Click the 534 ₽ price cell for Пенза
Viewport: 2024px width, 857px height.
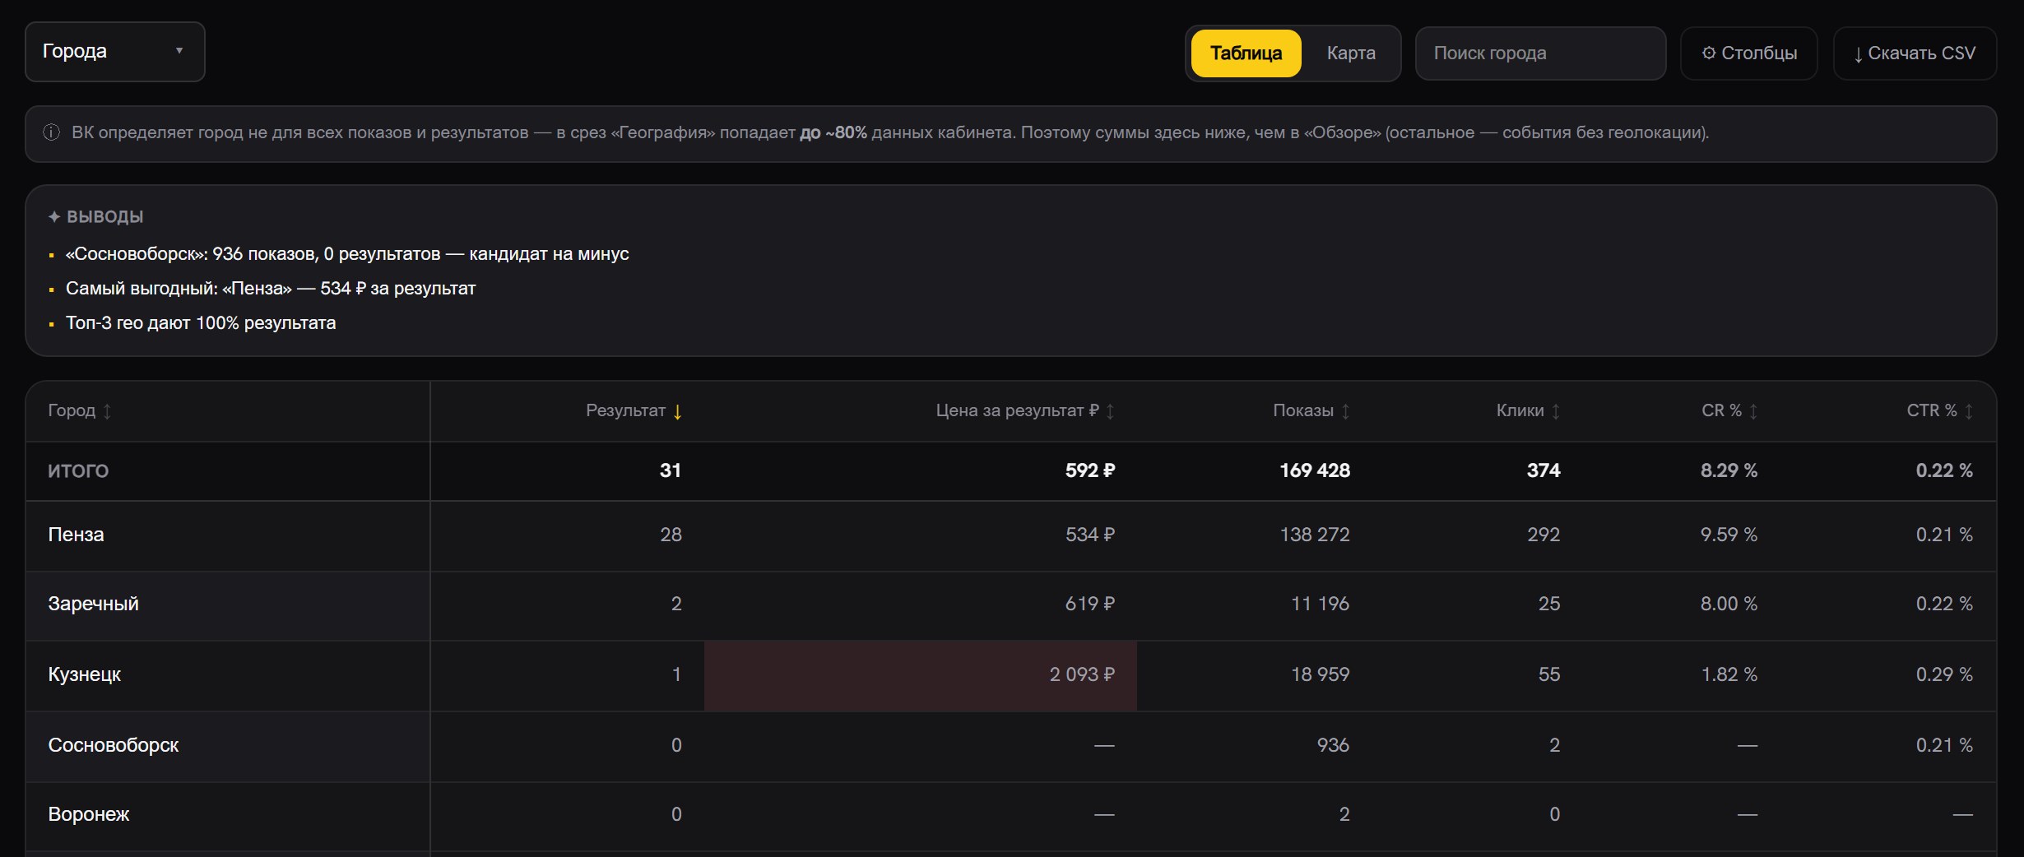pyautogui.click(x=1090, y=535)
